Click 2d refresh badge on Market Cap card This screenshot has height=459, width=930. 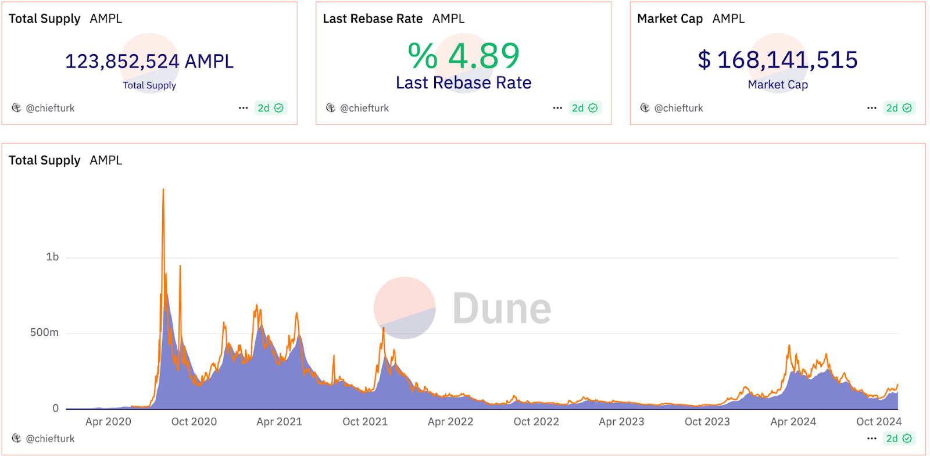pyautogui.click(x=899, y=108)
